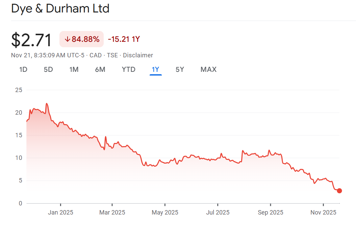Click the Jul 2025 axis label
Image resolution: width=356 pixels, height=227 pixels.
coord(218,212)
